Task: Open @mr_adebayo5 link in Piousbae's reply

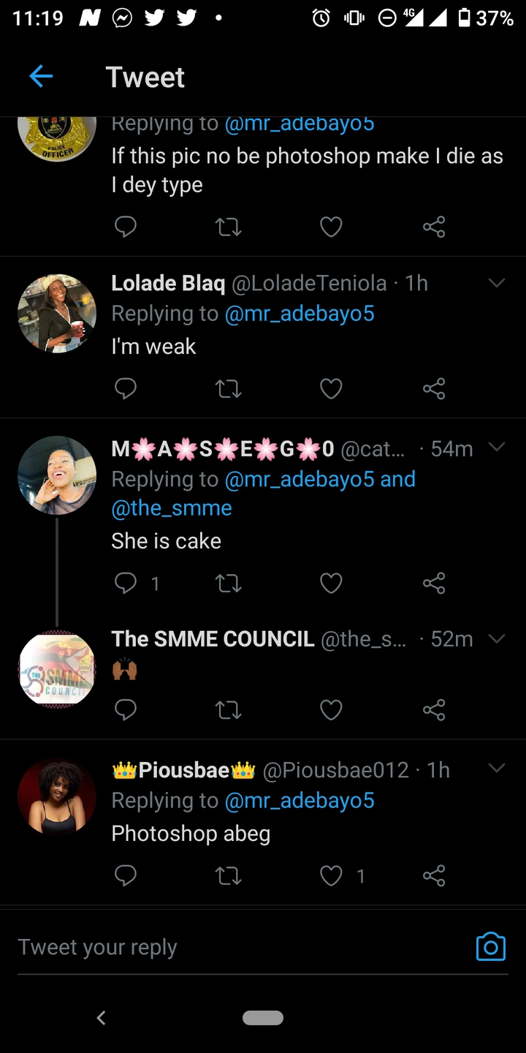Action: click(300, 801)
